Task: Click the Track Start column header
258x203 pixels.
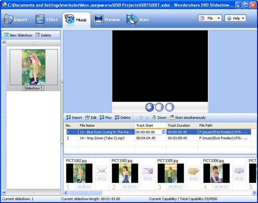Action: coord(150,126)
